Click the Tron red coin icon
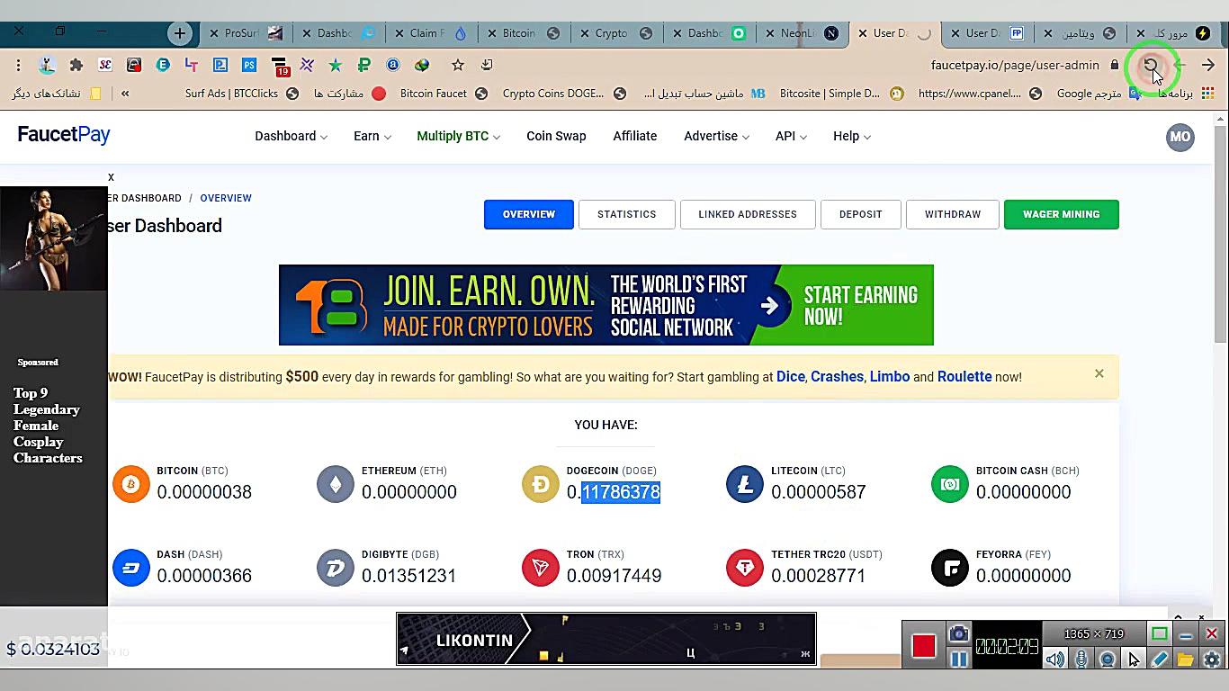 pos(541,568)
